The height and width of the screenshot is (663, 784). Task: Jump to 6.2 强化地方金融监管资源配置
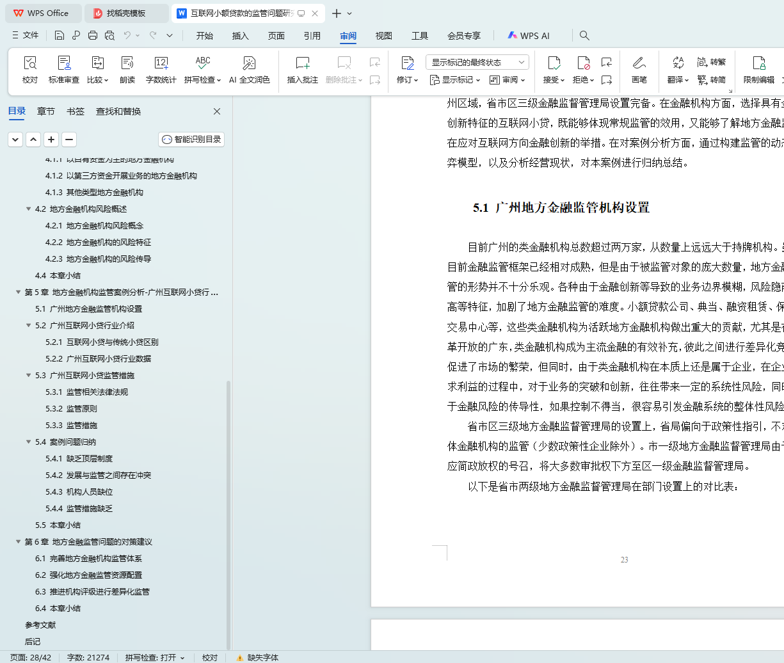click(88, 575)
